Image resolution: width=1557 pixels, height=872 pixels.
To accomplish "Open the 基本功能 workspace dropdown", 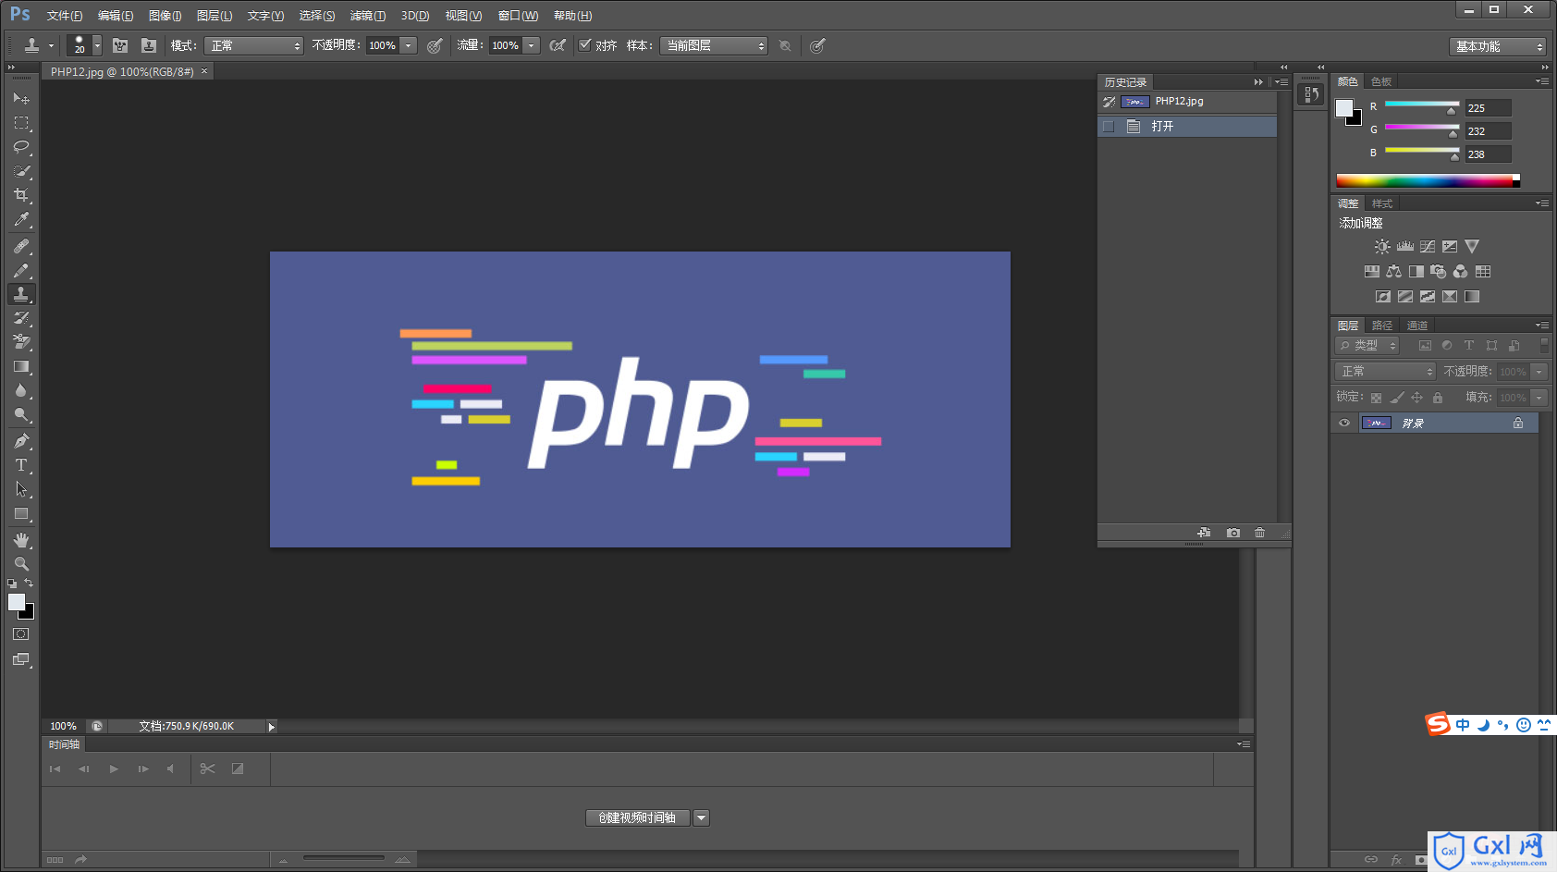I will pos(1497,46).
